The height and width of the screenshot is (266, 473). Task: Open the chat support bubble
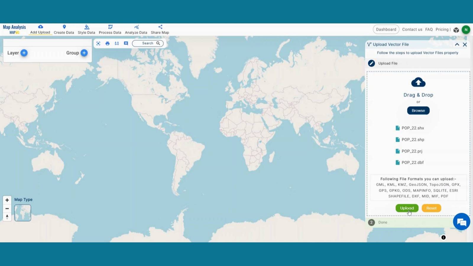461,221
